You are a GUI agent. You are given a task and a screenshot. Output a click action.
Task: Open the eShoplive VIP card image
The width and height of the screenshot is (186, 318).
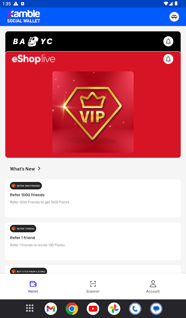(x=93, y=112)
